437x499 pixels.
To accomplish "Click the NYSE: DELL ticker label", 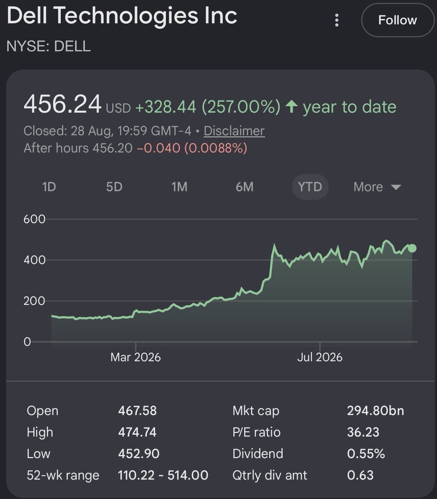I will coord(49,46).
